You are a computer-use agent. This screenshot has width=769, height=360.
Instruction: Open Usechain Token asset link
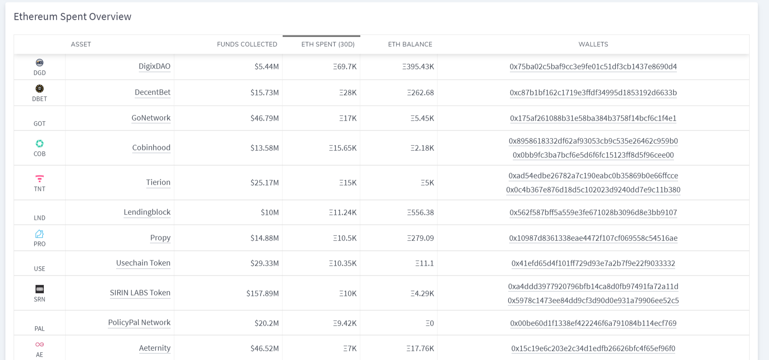[143, 263]
